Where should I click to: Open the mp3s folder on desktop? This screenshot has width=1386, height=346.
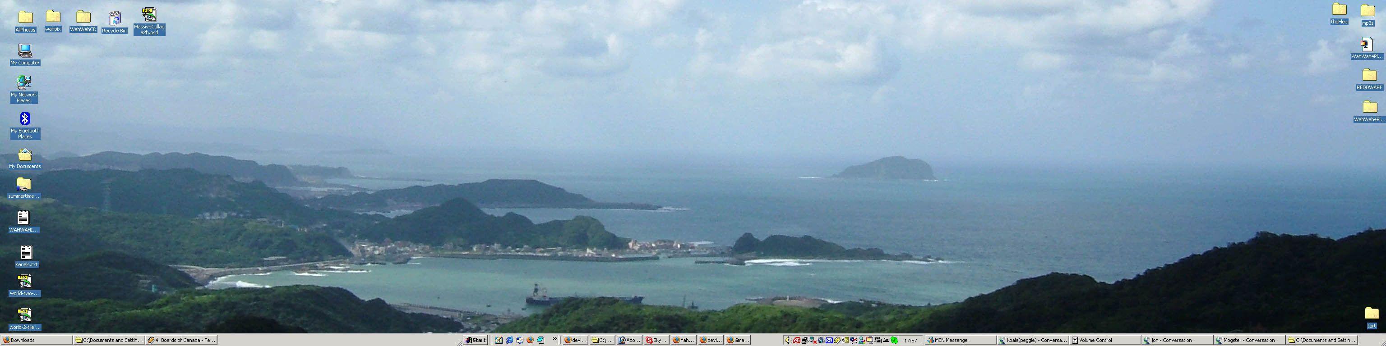[1367, 11]
